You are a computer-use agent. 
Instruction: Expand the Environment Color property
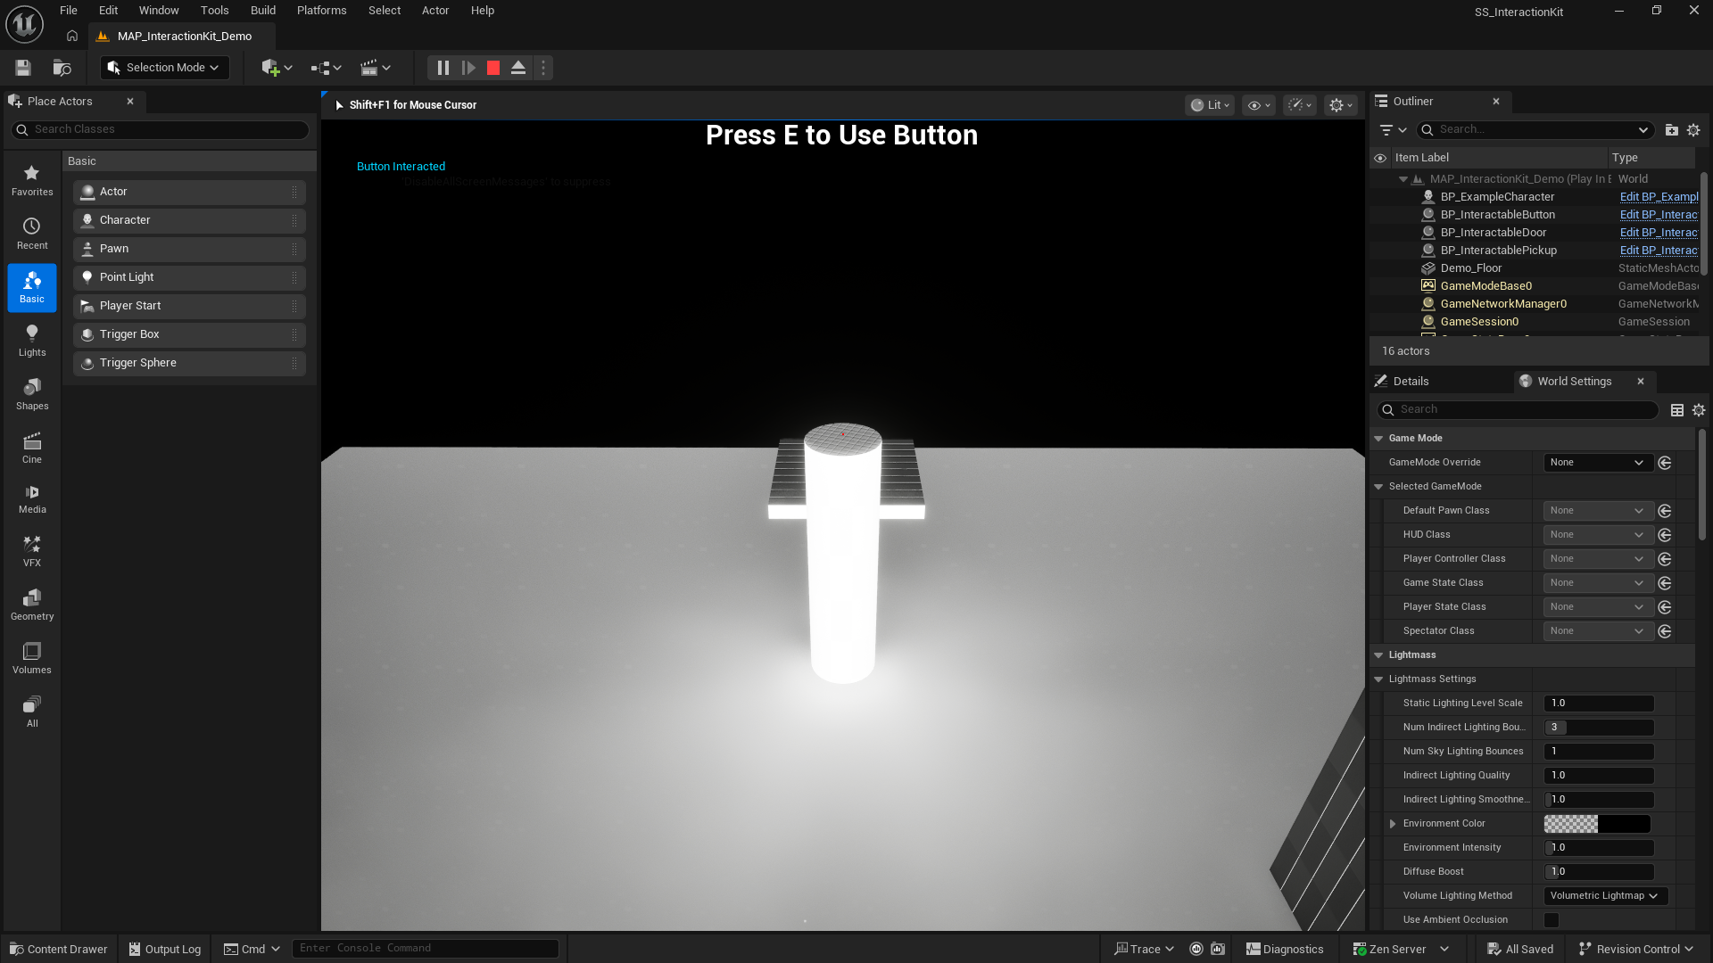[1393, 824]
